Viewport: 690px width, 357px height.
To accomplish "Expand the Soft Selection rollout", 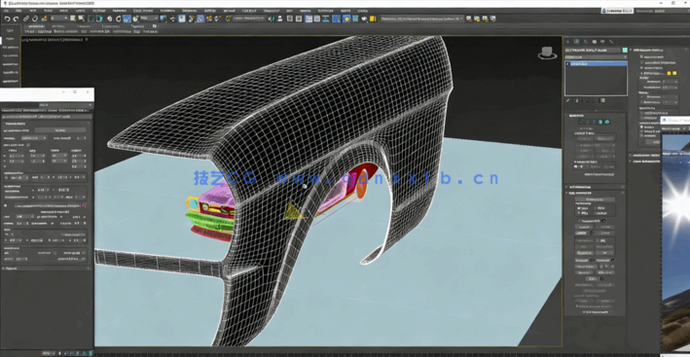I will tap(595, 188).
